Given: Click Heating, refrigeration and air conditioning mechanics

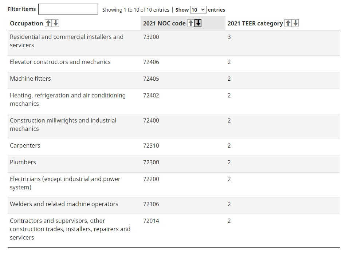Looking at the screenshot, I should [x=68, y=100].
